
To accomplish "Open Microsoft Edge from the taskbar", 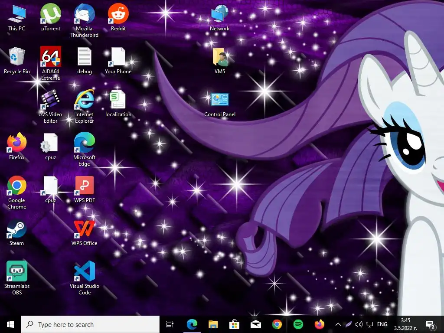I will point(192,324).
